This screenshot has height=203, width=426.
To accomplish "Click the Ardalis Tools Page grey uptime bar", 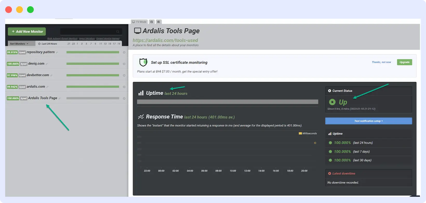I will coord(93,98).
